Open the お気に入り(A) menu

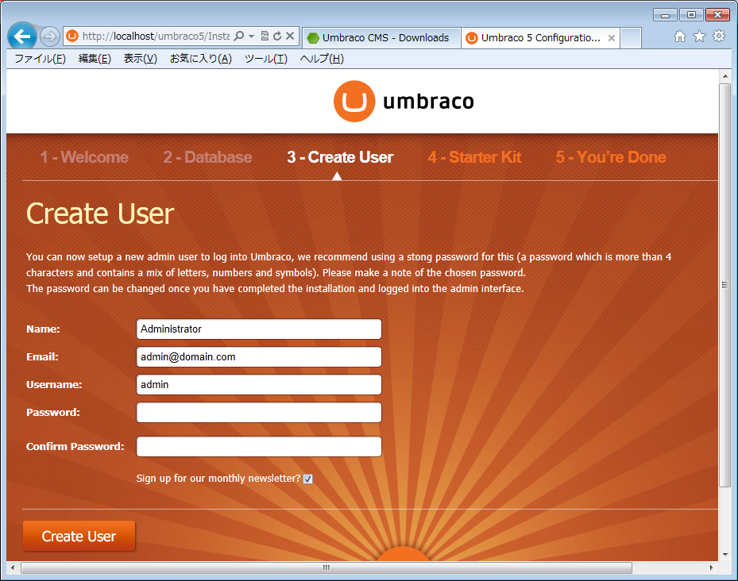coord(200,59)
